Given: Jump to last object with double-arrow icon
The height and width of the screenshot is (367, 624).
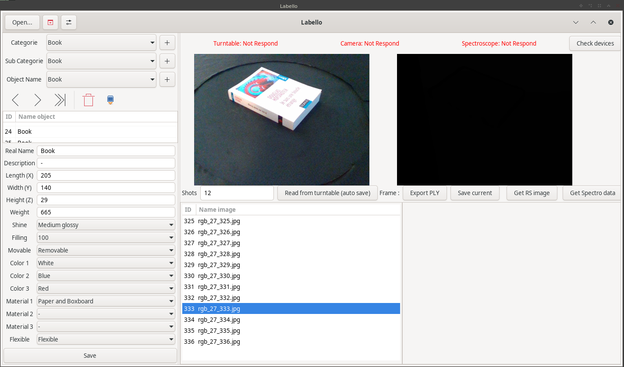Looking at the screenshot, I should coord(60,100).
